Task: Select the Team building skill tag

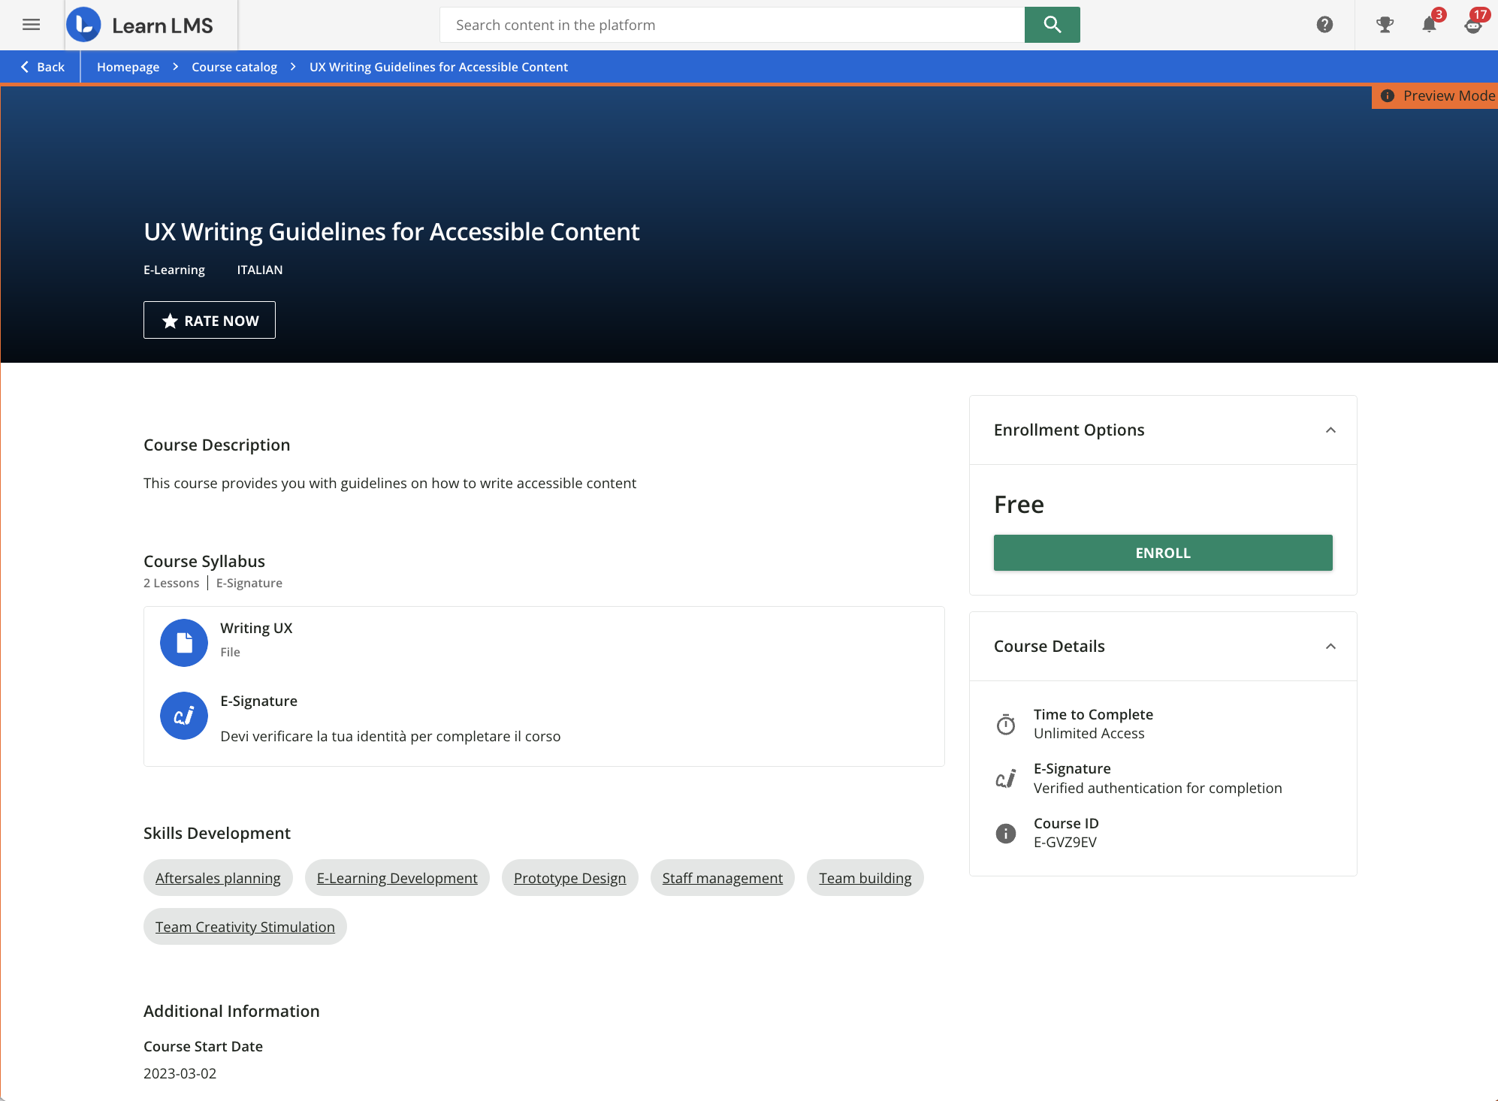Action: pyautogui.click(x=865, y=877)
